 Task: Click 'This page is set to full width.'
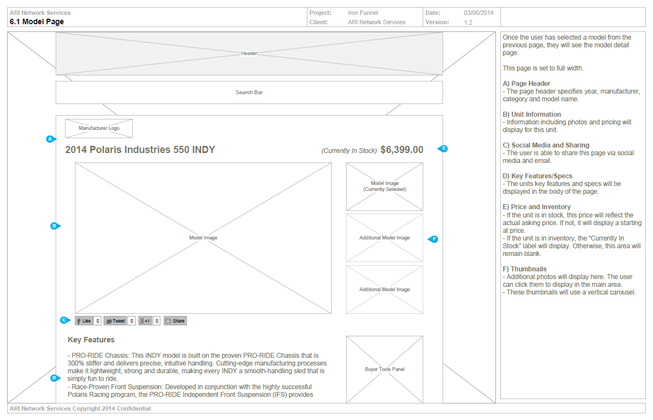click(x=543, y=68)
